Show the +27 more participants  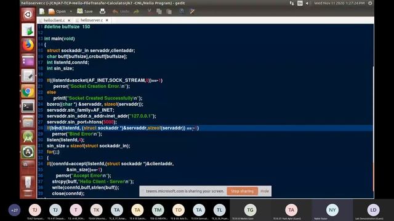click(x=14, y=210)
